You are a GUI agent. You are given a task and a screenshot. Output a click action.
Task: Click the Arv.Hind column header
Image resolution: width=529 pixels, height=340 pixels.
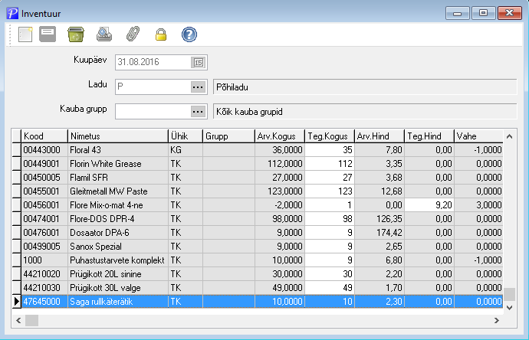(x=379, y=136)
